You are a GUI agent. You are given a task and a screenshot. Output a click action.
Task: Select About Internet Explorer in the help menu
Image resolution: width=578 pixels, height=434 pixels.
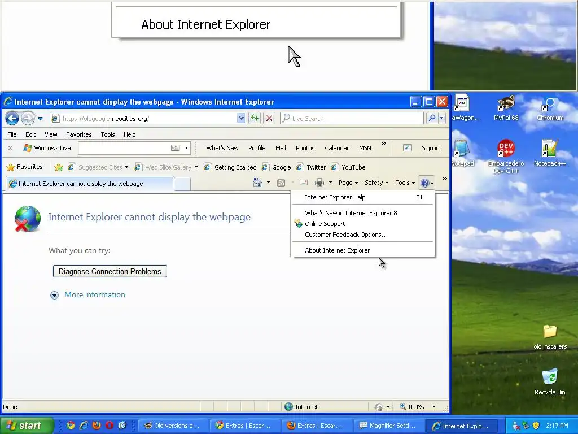click(x=363, y=250)
